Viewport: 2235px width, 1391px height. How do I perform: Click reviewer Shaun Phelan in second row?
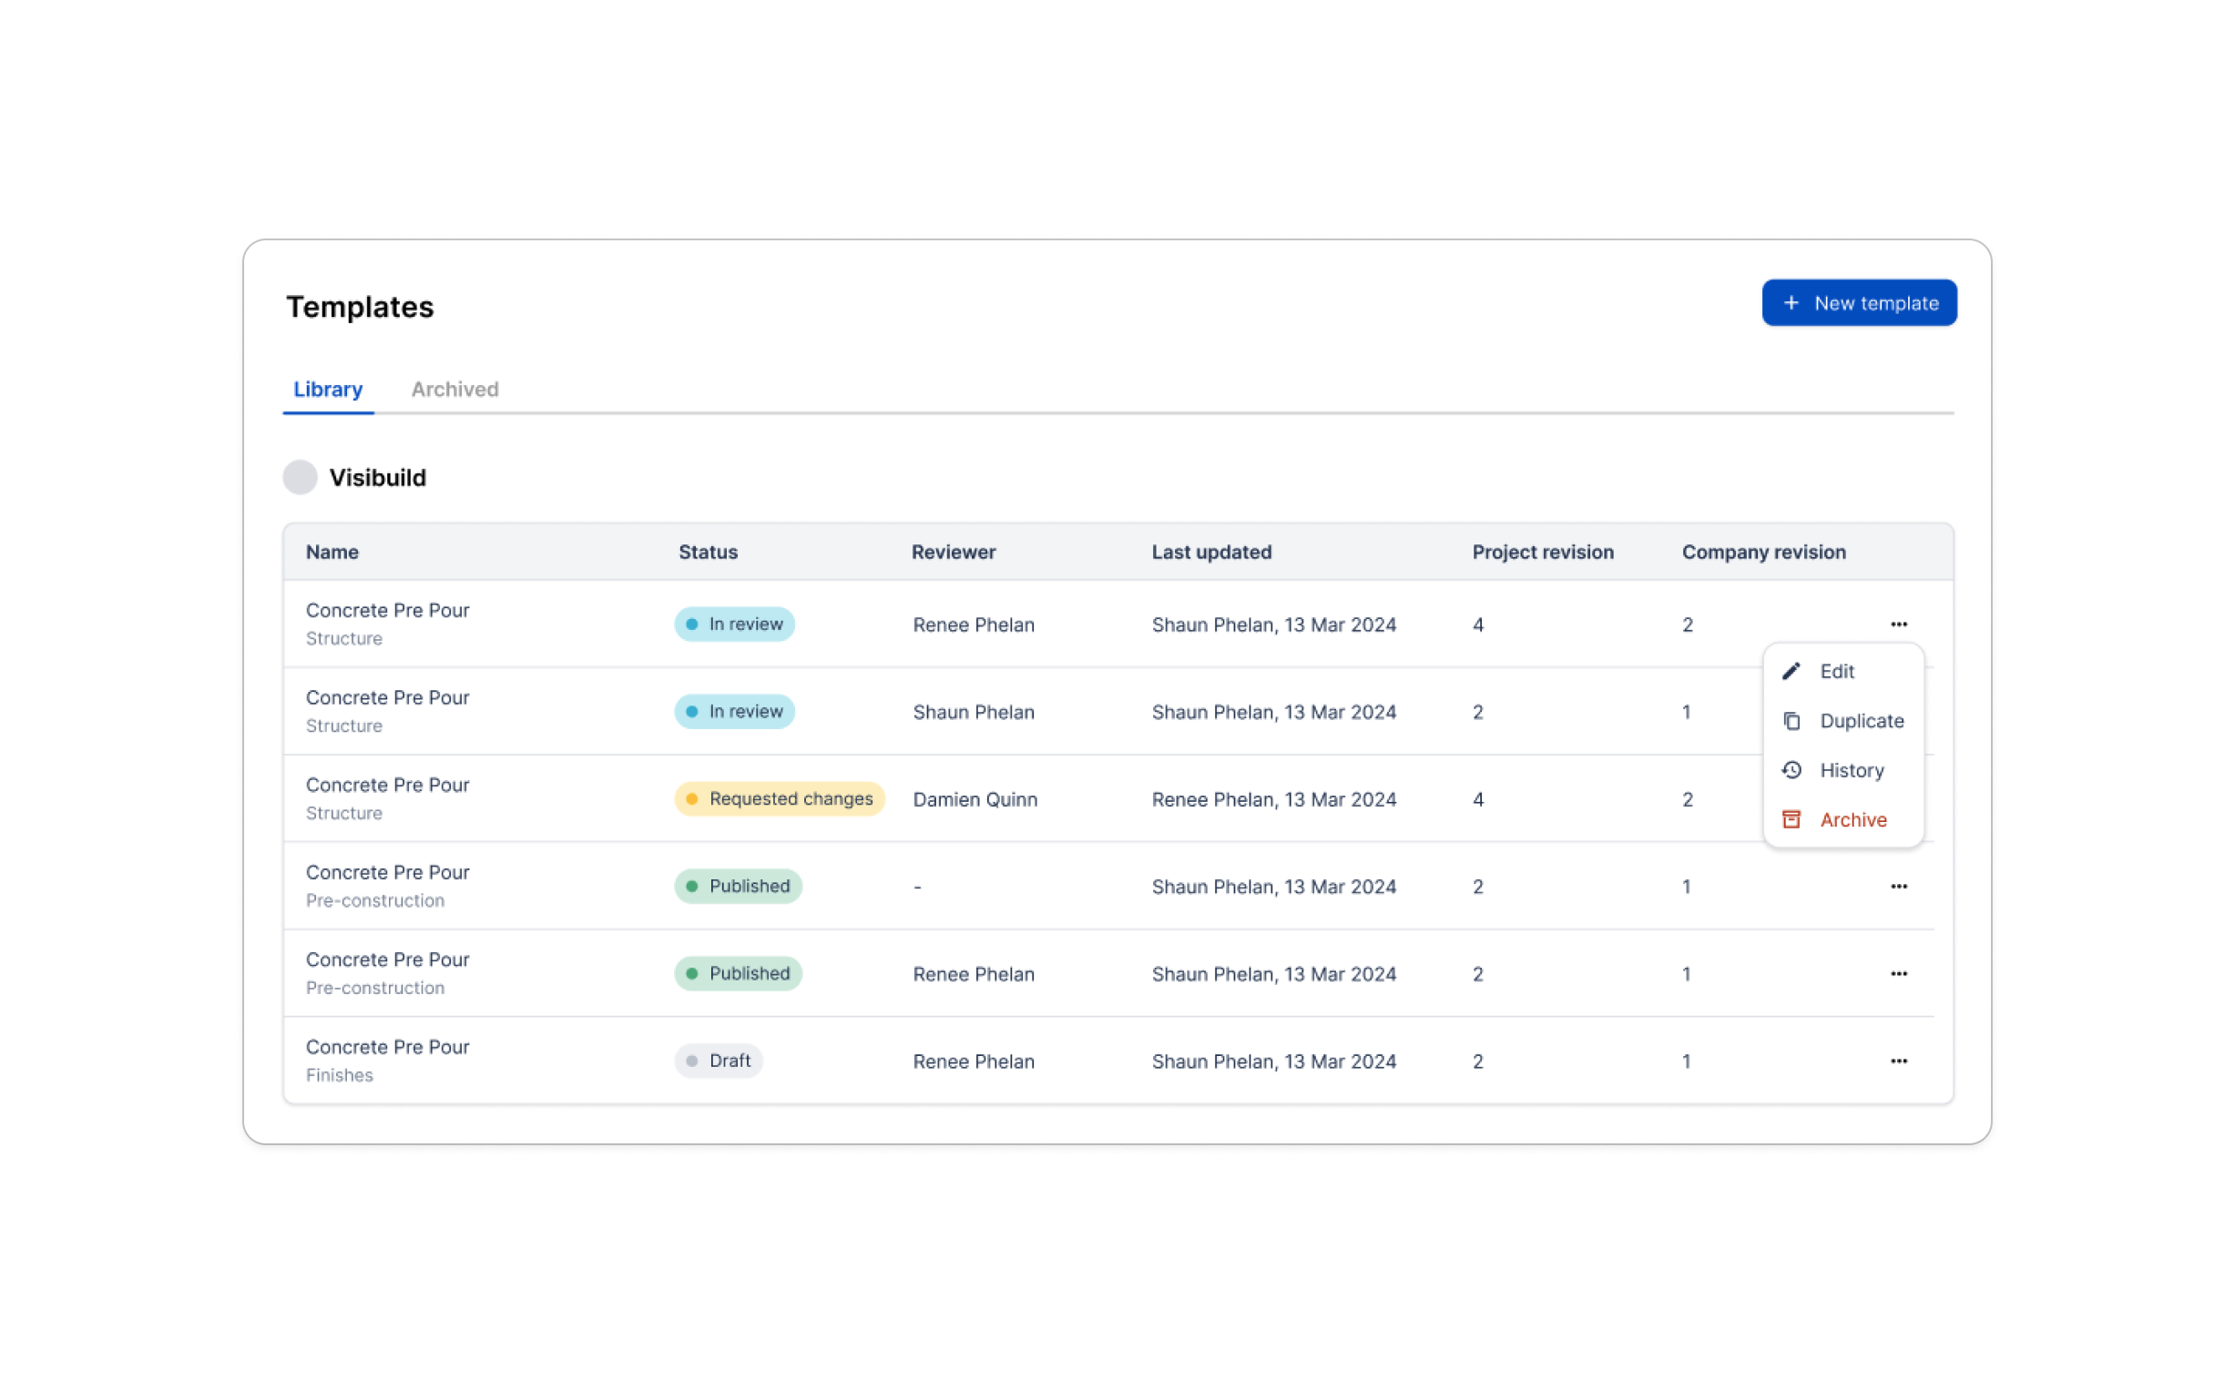(973, 712)
